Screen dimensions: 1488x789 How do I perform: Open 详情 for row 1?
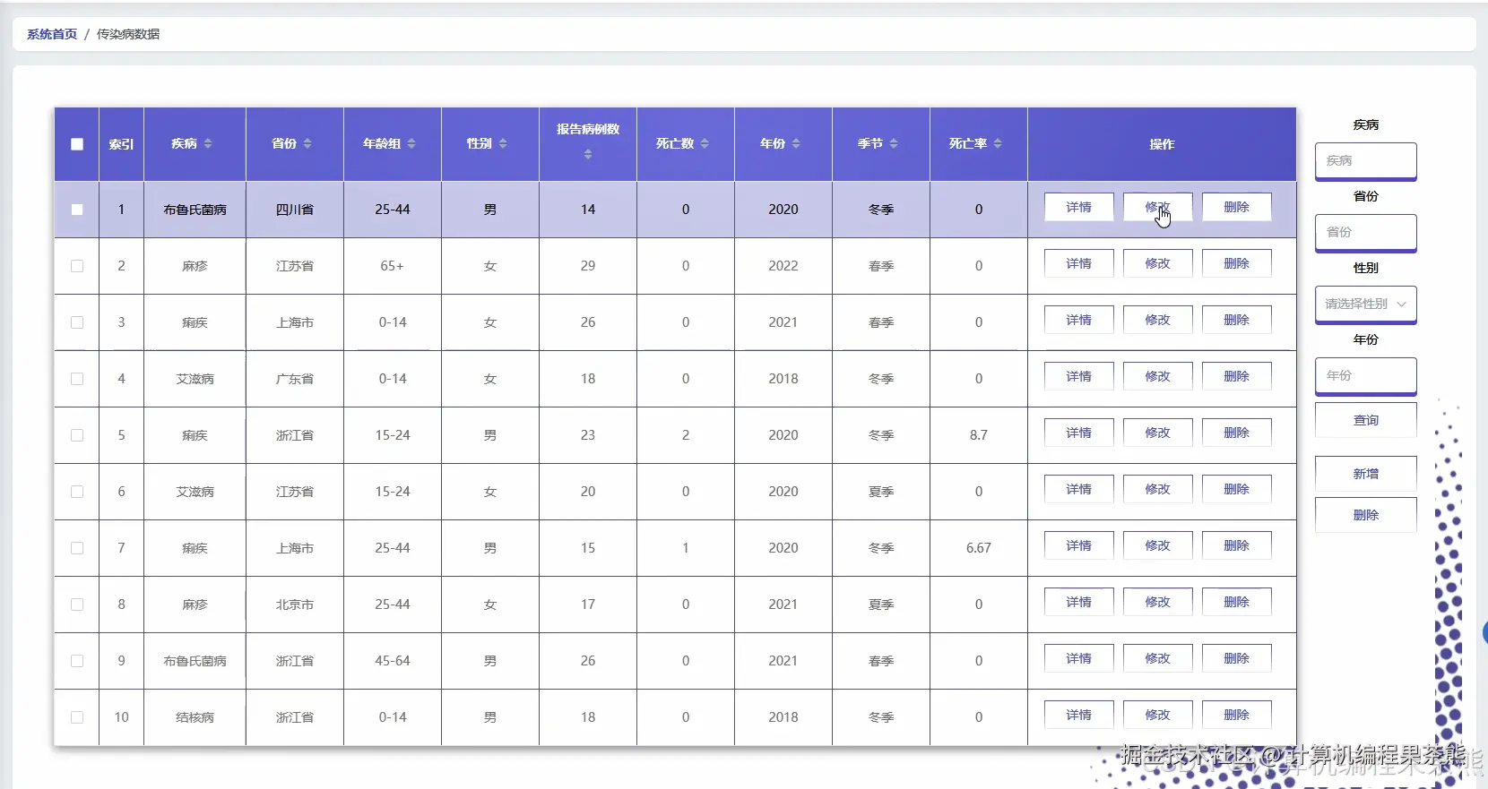[1078, 207]
